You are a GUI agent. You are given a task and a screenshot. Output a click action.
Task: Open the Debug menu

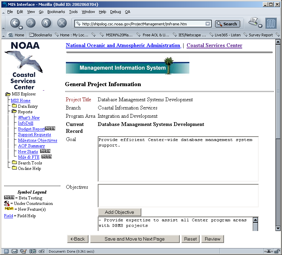[x=116, y=12]
